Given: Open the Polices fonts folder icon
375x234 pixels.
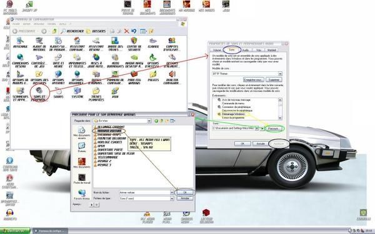Looking at the screenshot, I should pyautogui.click(x=153, y=77).
